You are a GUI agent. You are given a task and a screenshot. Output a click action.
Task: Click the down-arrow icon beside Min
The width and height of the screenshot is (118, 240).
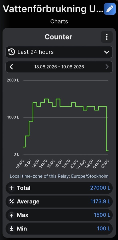pos(12,229)
